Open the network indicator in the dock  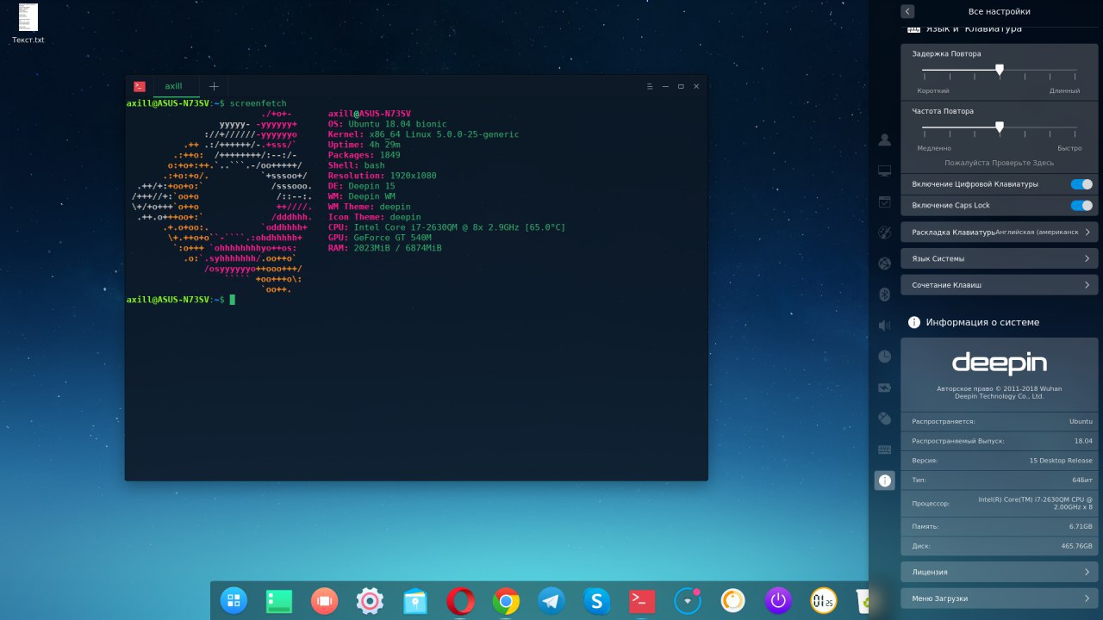point(688,600)
